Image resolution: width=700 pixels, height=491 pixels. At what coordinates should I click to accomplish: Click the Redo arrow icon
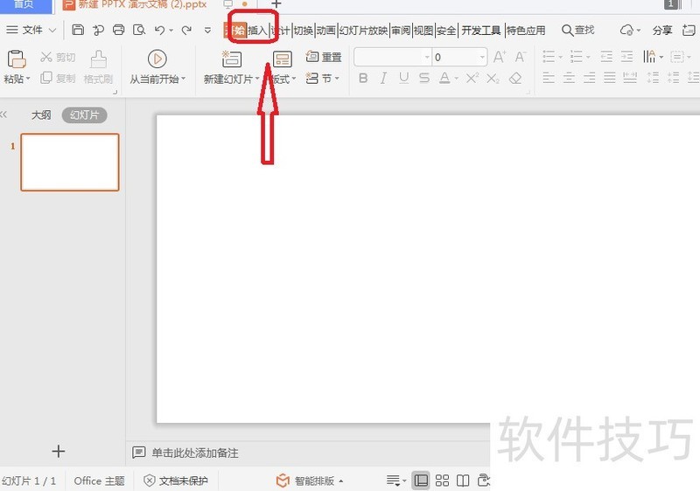coord(186,30)
